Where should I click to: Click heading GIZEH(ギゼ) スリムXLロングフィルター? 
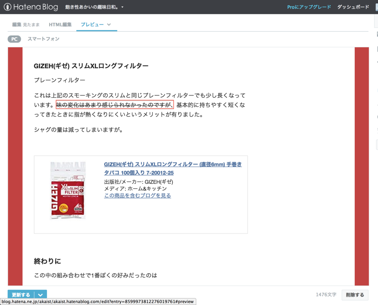coord(91,66)
